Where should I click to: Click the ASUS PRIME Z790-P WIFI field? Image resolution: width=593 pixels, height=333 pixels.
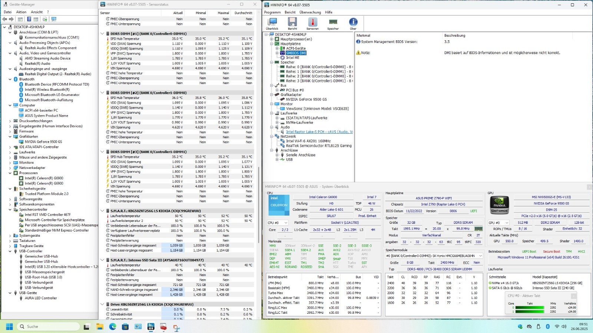pyautogui.click(x=434, y=198)
